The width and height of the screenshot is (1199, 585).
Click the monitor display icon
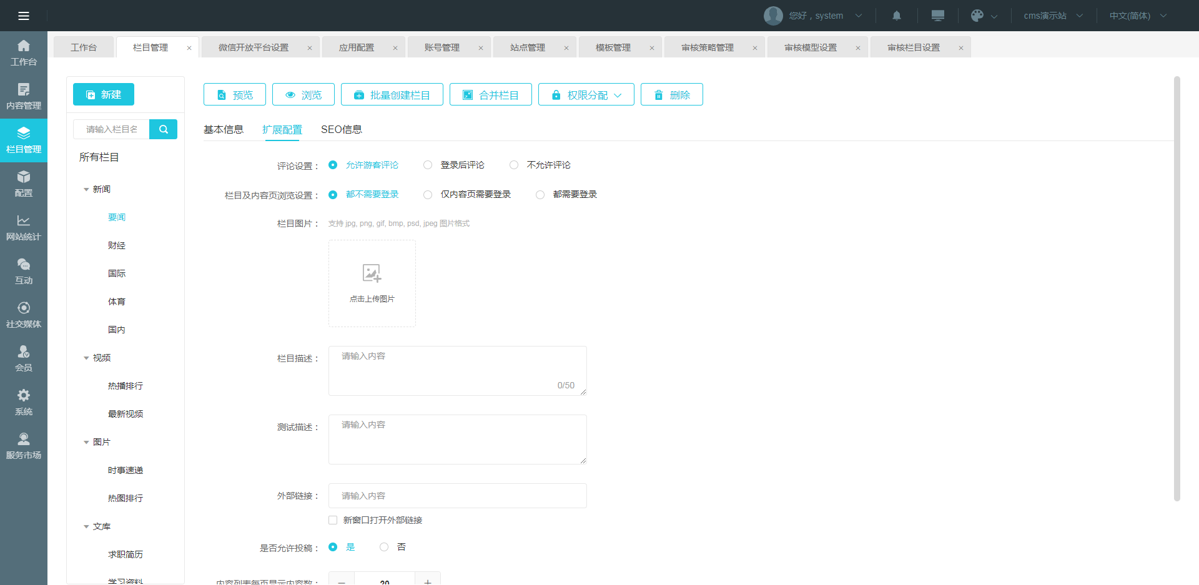point(937,16)
